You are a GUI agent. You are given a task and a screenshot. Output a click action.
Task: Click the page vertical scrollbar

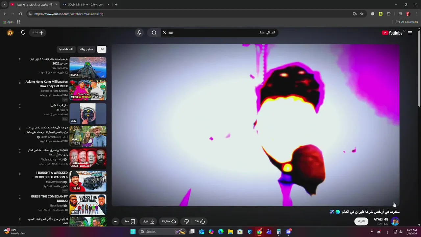coord(419,68)
